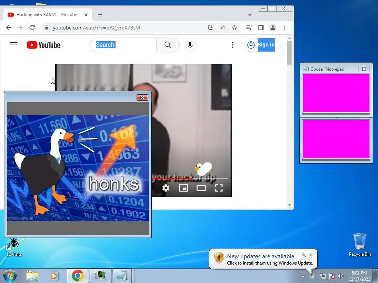
Task: Open YouTube settings three-dot menu
Action: [233, 45]
